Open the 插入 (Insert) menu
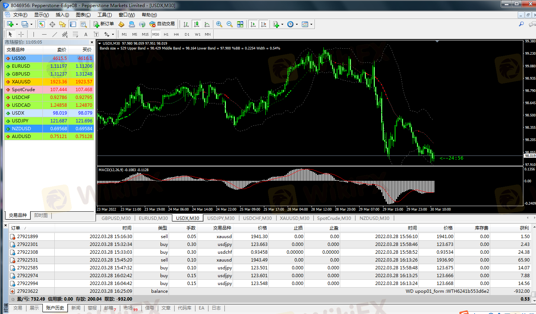 point(62,15)
